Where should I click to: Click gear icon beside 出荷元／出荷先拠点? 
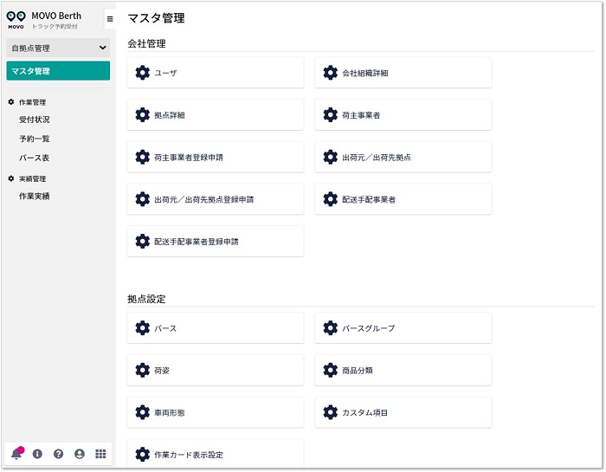point(331,157)
